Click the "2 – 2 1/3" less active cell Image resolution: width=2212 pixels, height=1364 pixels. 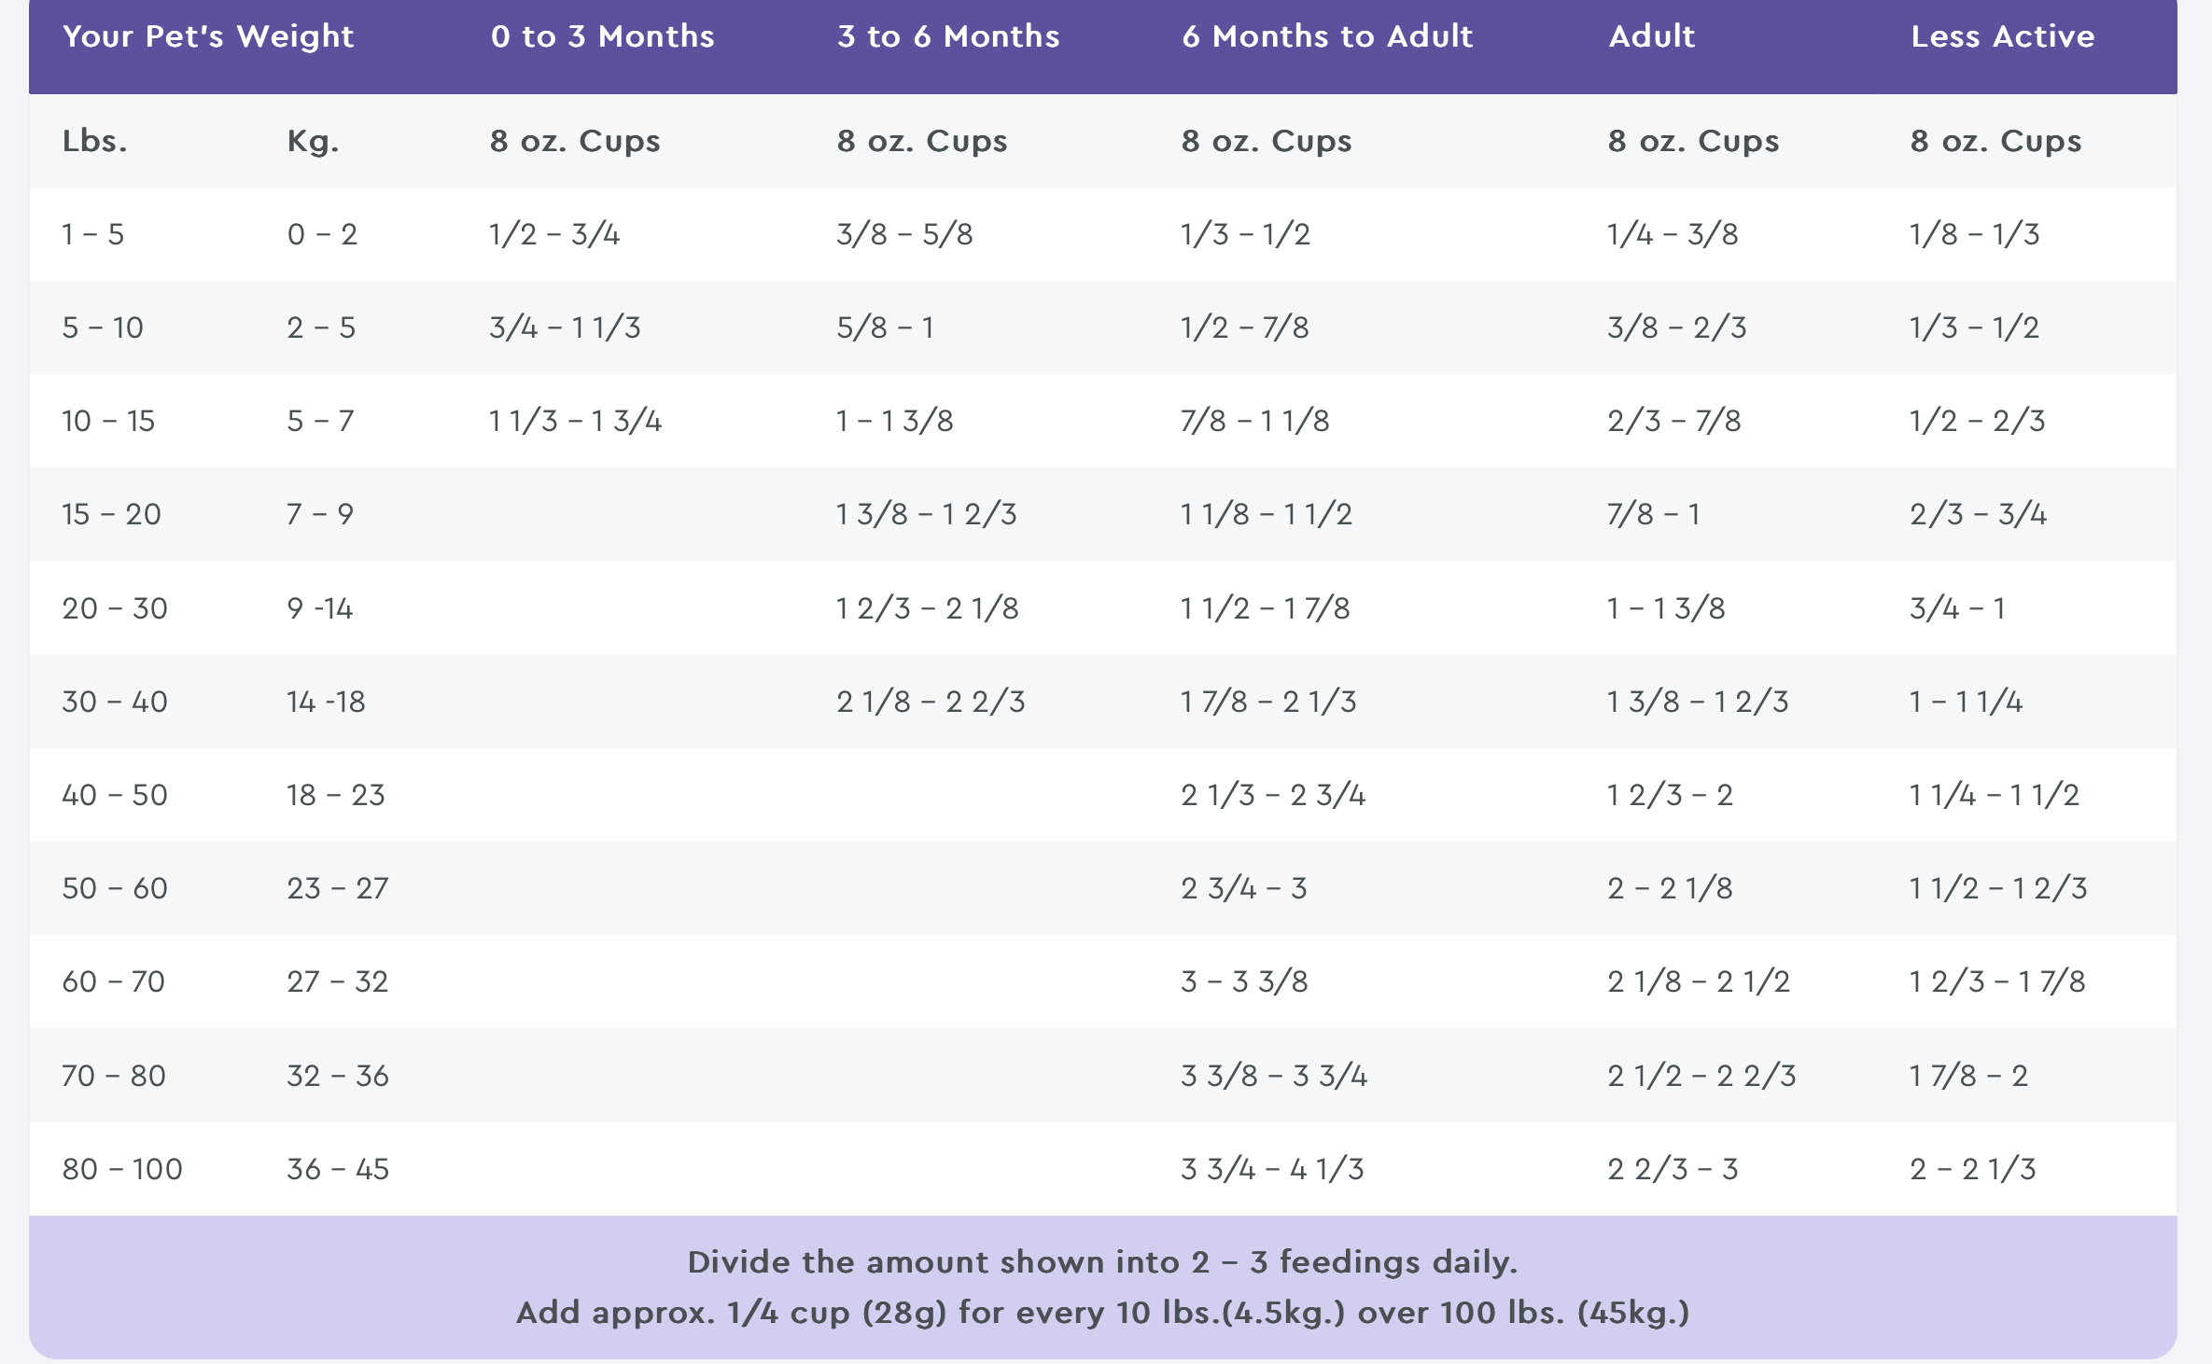[1972, 1169]
